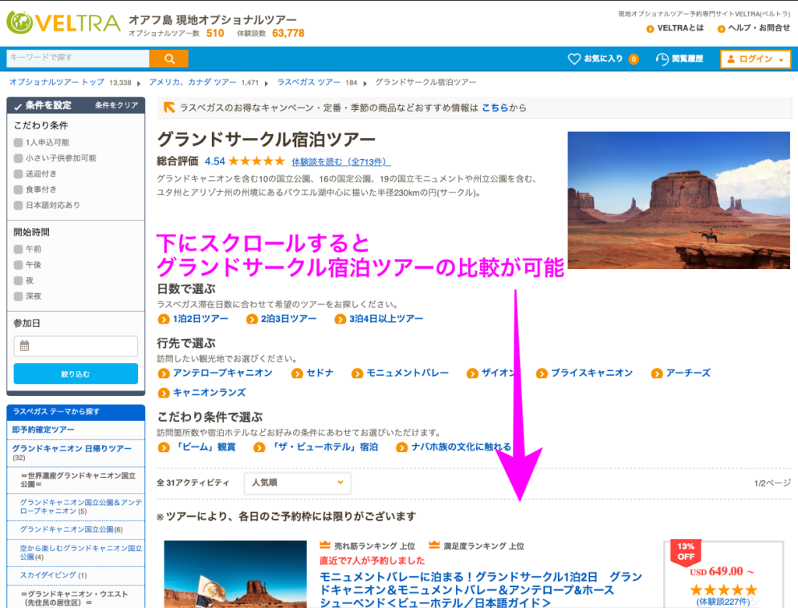Click arrow icon beside 1泊2日ツアー
Viewport: 798px width, 608px height.
pyautogui.click(x=163, y=319)
